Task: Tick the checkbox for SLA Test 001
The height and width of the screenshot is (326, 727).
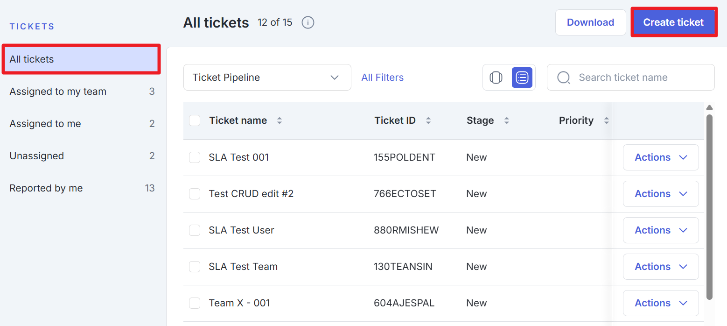Action: (x=195, y=157)
